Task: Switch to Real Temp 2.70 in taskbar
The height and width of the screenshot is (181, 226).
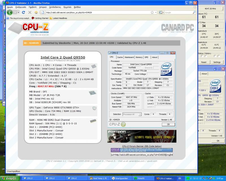Action: click(99, 178)
